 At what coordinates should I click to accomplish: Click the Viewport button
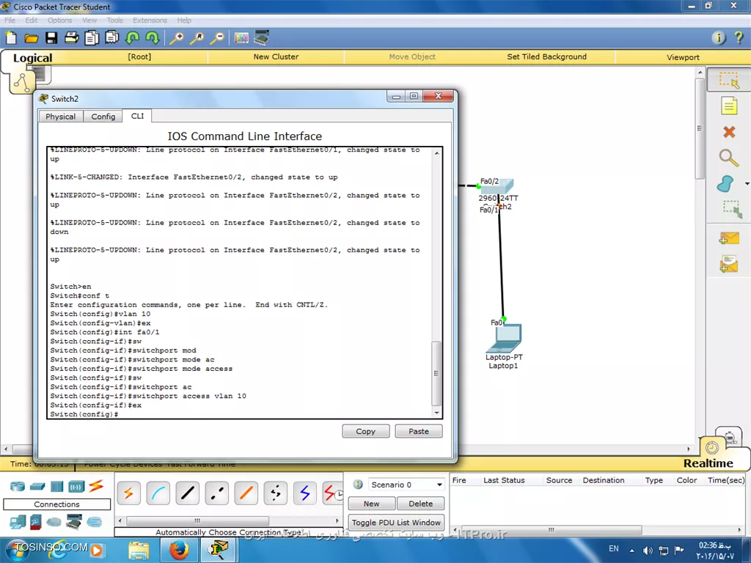tap(683, 57)
